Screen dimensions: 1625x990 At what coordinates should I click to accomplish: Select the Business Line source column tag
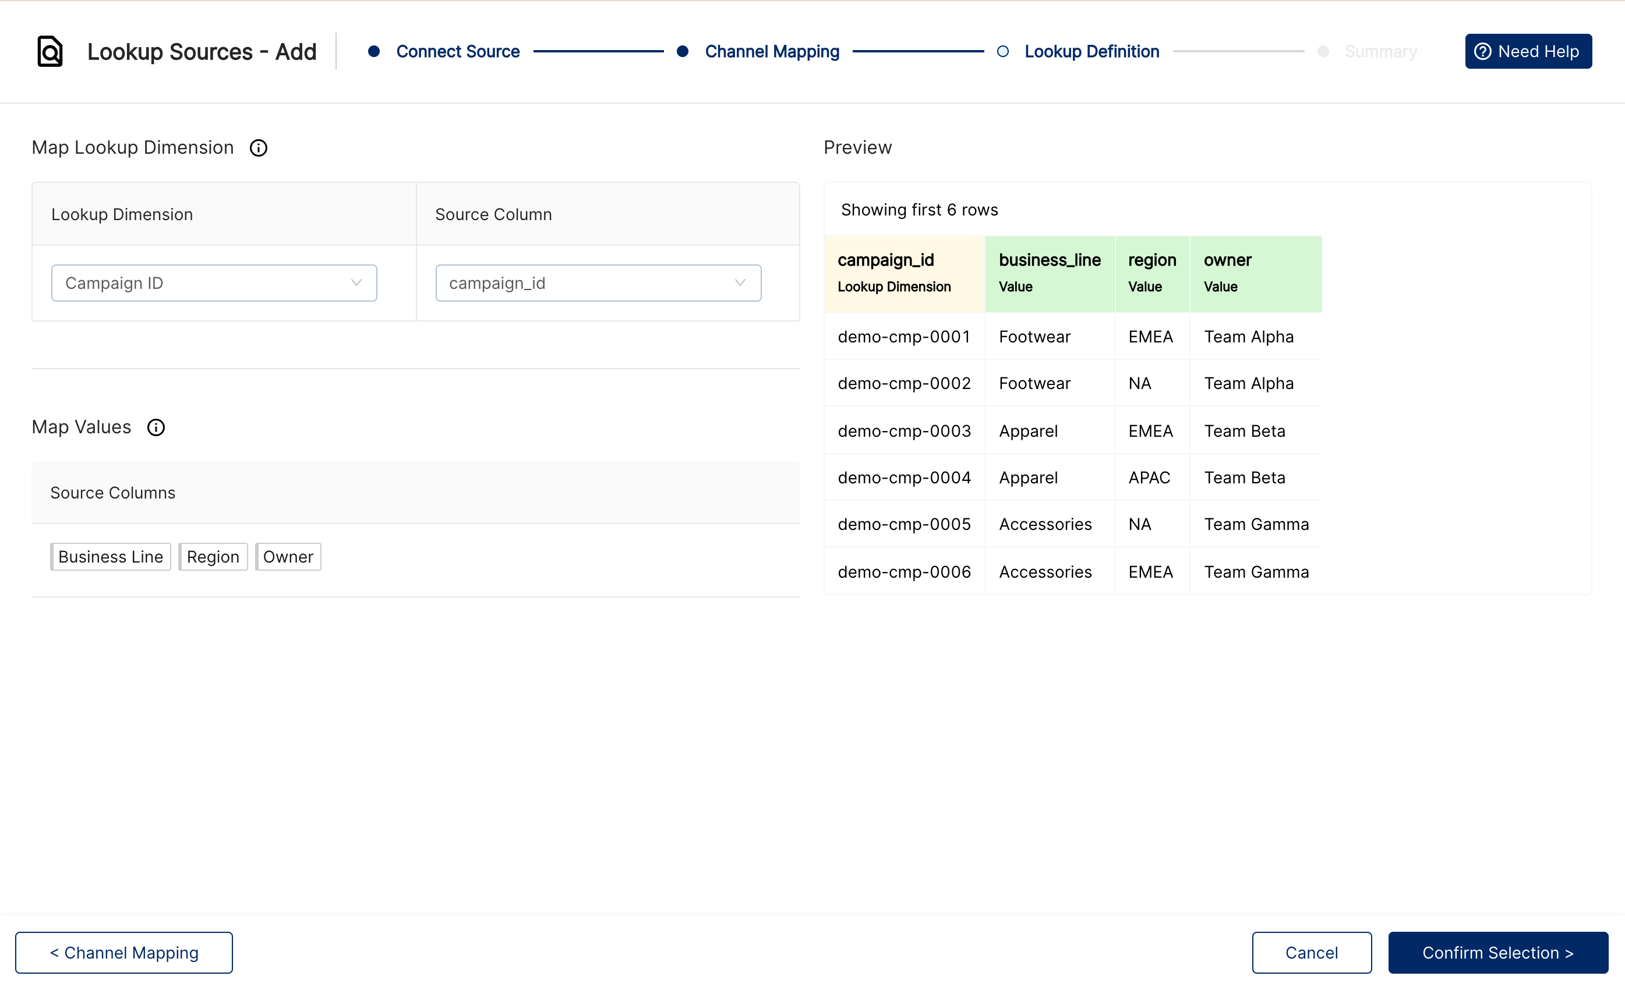coord(111,557)
